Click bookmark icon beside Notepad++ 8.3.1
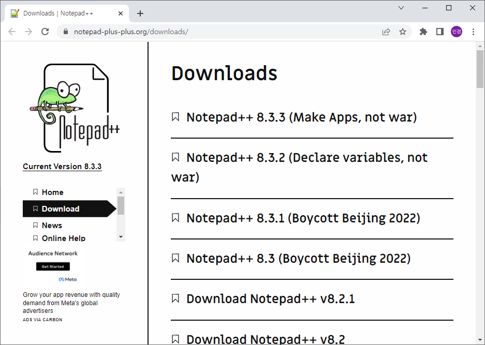The image size is (485, 345). 175,218
